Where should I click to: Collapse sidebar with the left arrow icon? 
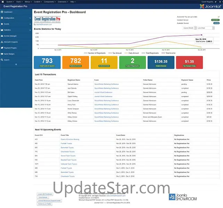pyautogui.click(x=16, y=64)
